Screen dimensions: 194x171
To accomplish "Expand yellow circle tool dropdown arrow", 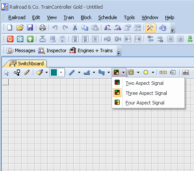I will point(153,72).
